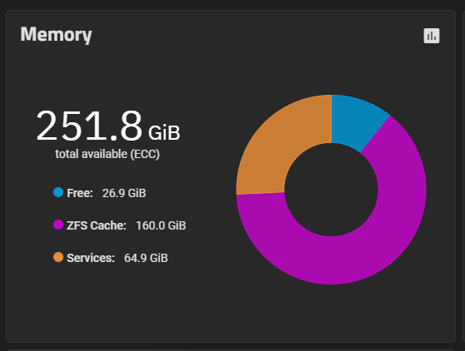Click the blue Free legend dot
Image resolution: width=465 pixels, height=351 pixels.
pyautogui.click(x=58, y=192)
